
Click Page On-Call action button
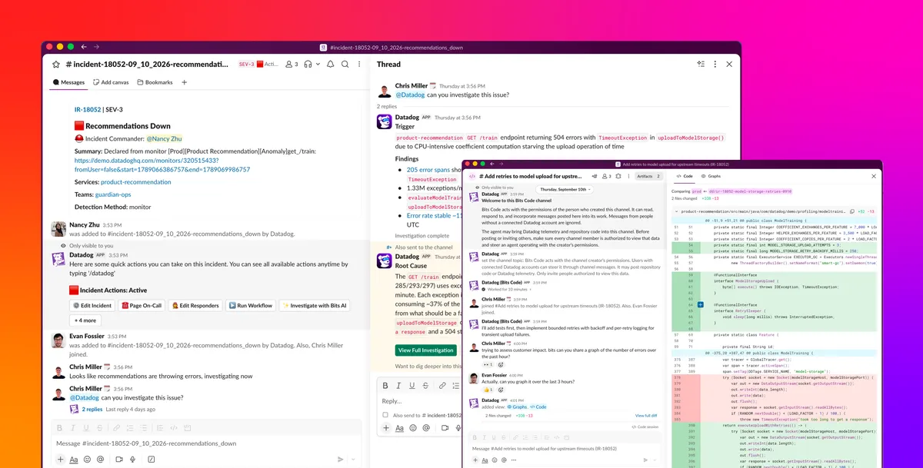click(x=142, y=305)
